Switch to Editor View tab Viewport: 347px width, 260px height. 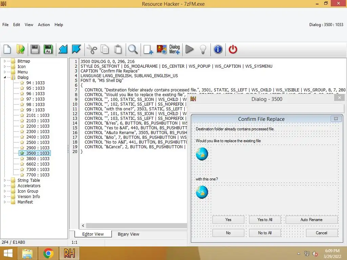93,234
